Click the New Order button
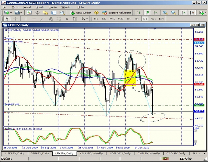The height and width of the screenshot is (162, 208). (81, 13)
